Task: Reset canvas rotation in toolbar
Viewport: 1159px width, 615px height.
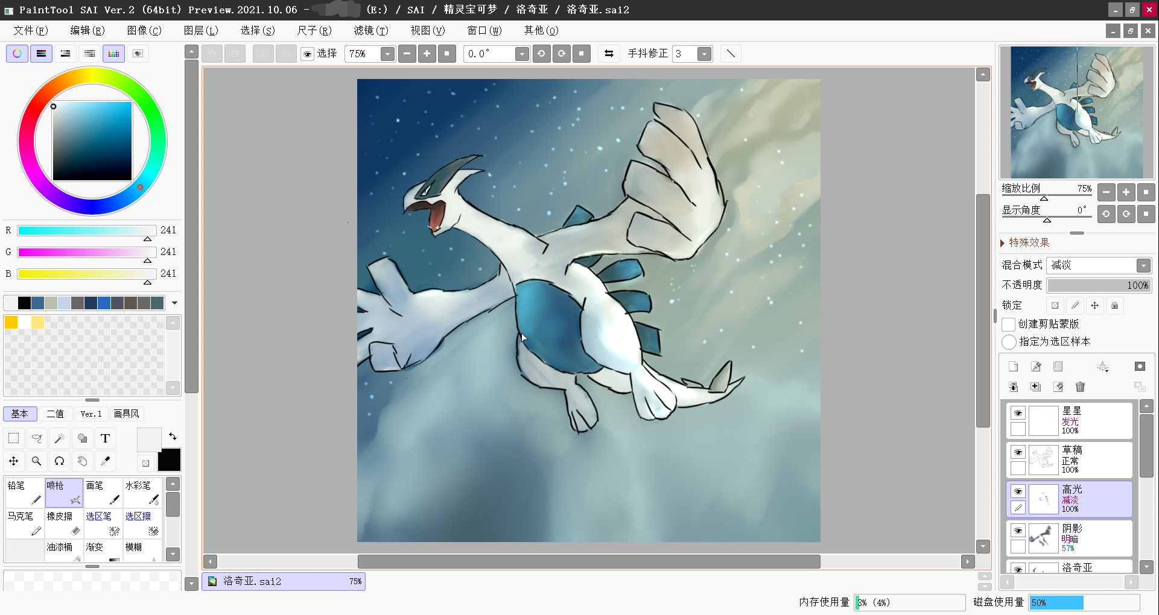Action: 581,54
